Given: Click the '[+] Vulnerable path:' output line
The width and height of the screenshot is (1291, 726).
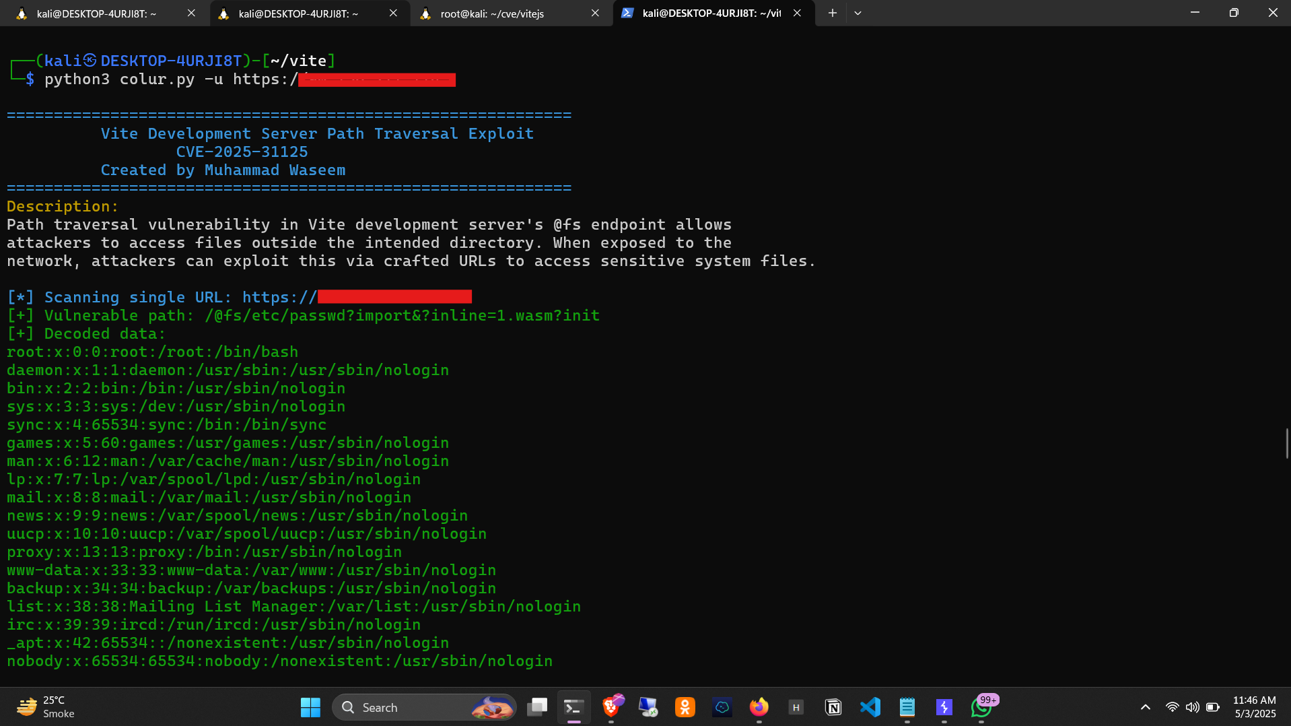Looking at the screenshot, I should click(303, 315).
